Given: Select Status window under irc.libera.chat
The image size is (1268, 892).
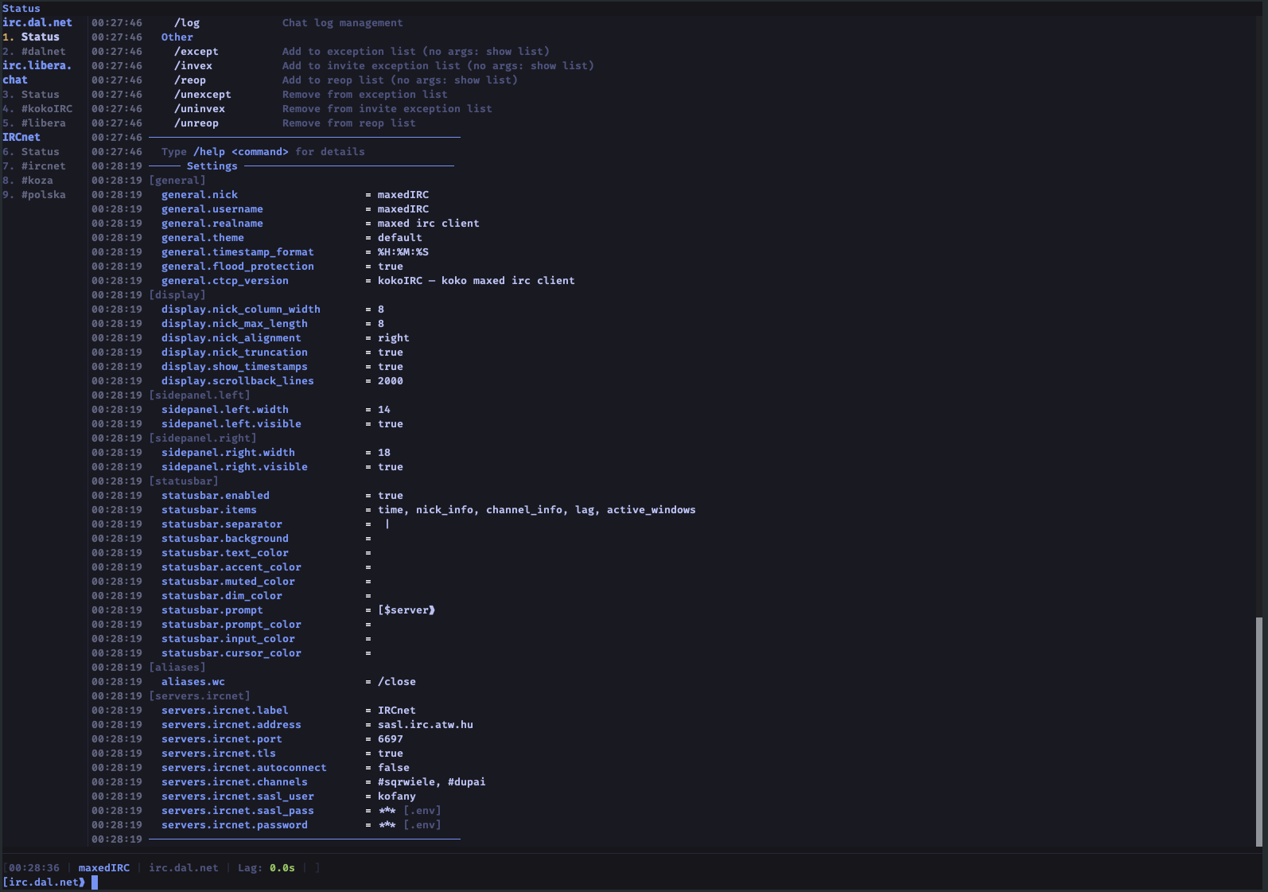Looking at the screenshot, I should click(40, 95).
